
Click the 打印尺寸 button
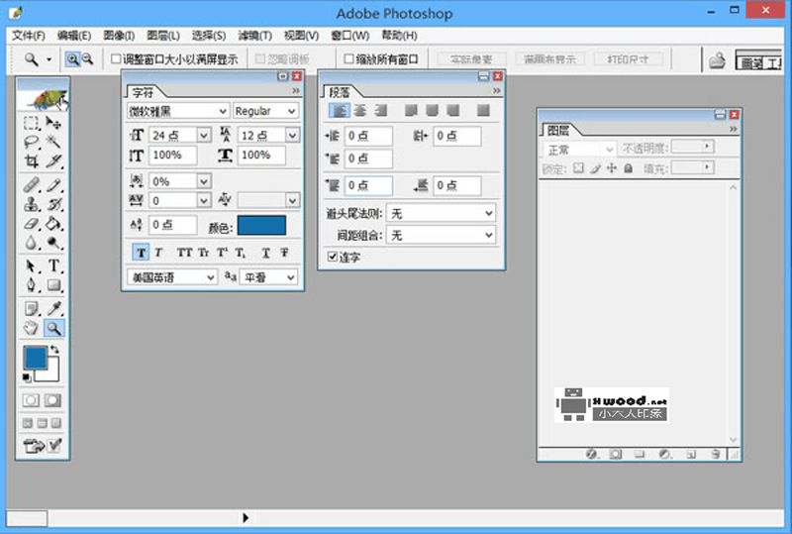click(628, 59)
